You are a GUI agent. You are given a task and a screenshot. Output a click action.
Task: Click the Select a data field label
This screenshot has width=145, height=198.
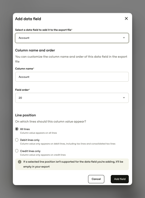(44, 30)
